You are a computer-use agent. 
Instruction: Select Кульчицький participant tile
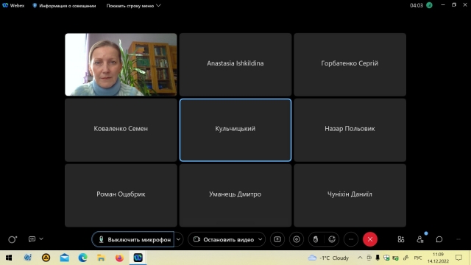235,130
